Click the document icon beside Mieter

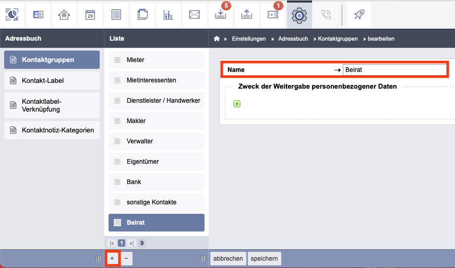click(x=117, y=60)
